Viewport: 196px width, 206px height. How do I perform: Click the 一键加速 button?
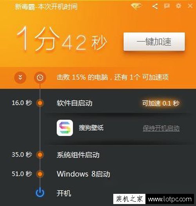tap(154, 42)
